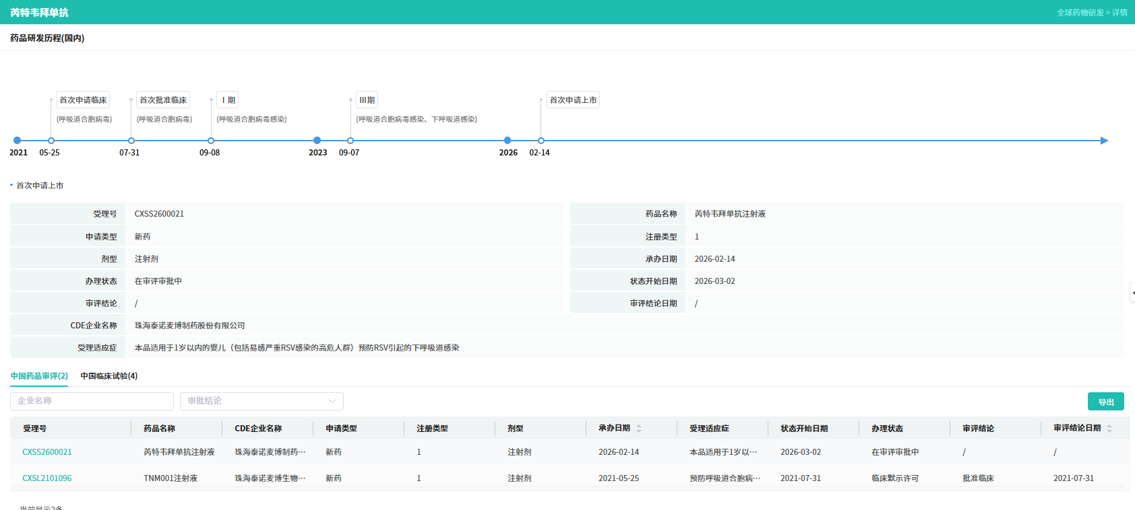Click the 首次申请临床 milestone label
The height and width of the screenshot is (510, 1135).
(83, 100)
